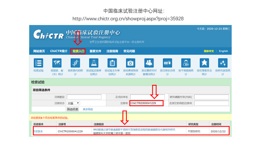Click the 福建医科大学附属三明市第一医院 text

pos(112,133)
